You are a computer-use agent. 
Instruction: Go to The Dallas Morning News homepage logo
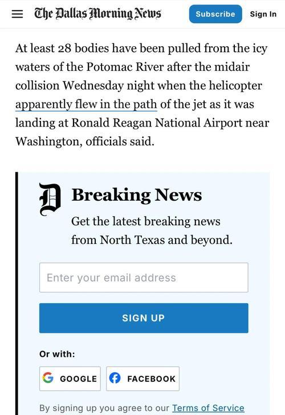coord(97,14)
